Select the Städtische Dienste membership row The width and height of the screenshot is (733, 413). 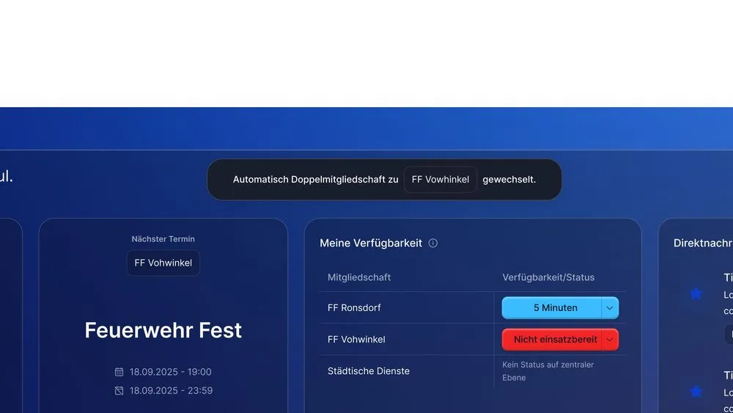click(473, 371)
